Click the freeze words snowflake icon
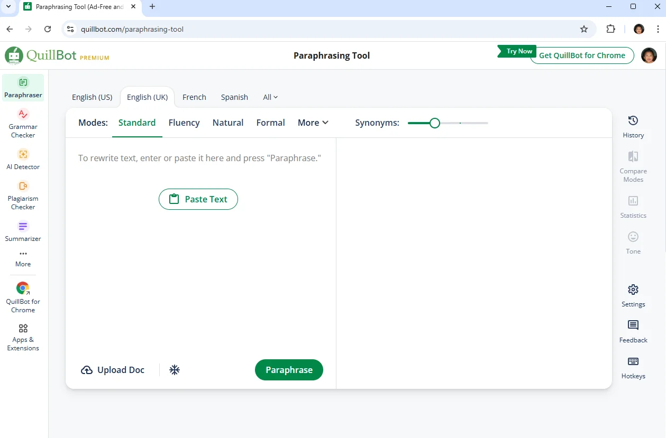 175,370
